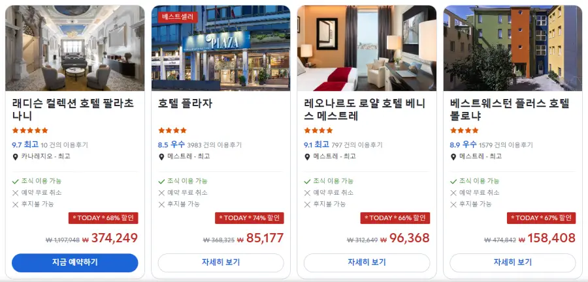
Task: Click the 카나레지오 location pin icon
Action: (x=16, y=157)
